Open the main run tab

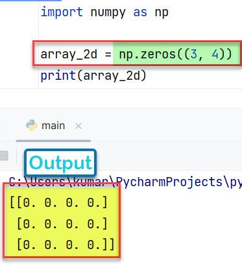point(53,126)
